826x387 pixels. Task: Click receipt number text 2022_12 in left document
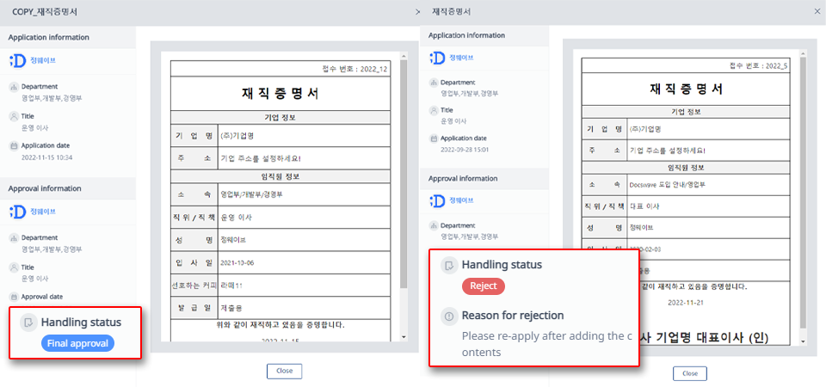(x=373, y=69)
